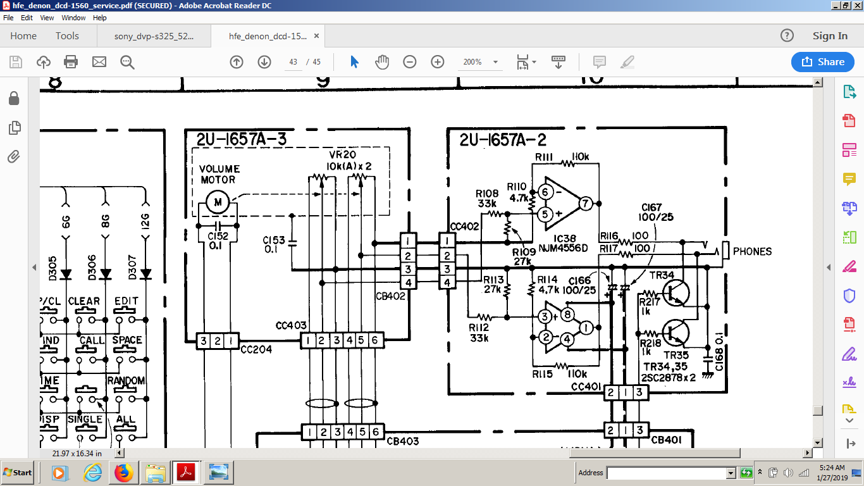Viewport: 864px width, 486px height.
Task: Click the system tray volume speaker icon
Action: 788,473
